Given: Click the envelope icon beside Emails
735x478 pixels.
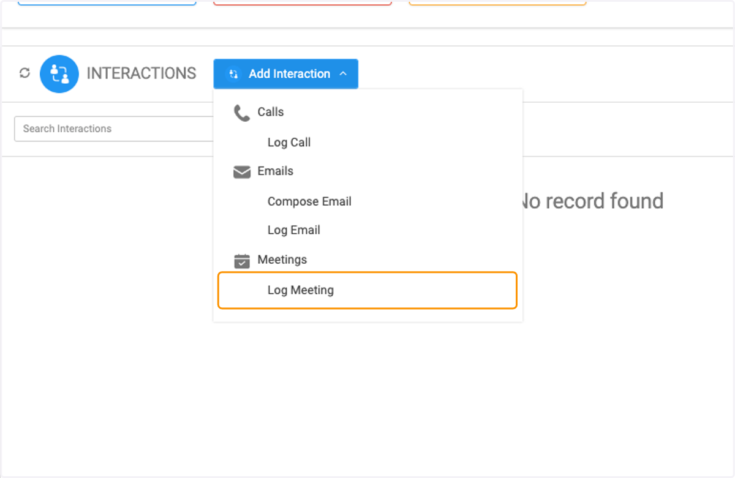Looking at the screenshot, I should click(x=242, y=172).
